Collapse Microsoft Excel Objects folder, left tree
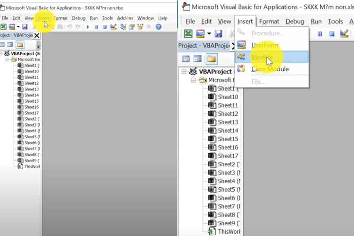Viewport: 354px width, 236px height. click(x=7, y=60)
